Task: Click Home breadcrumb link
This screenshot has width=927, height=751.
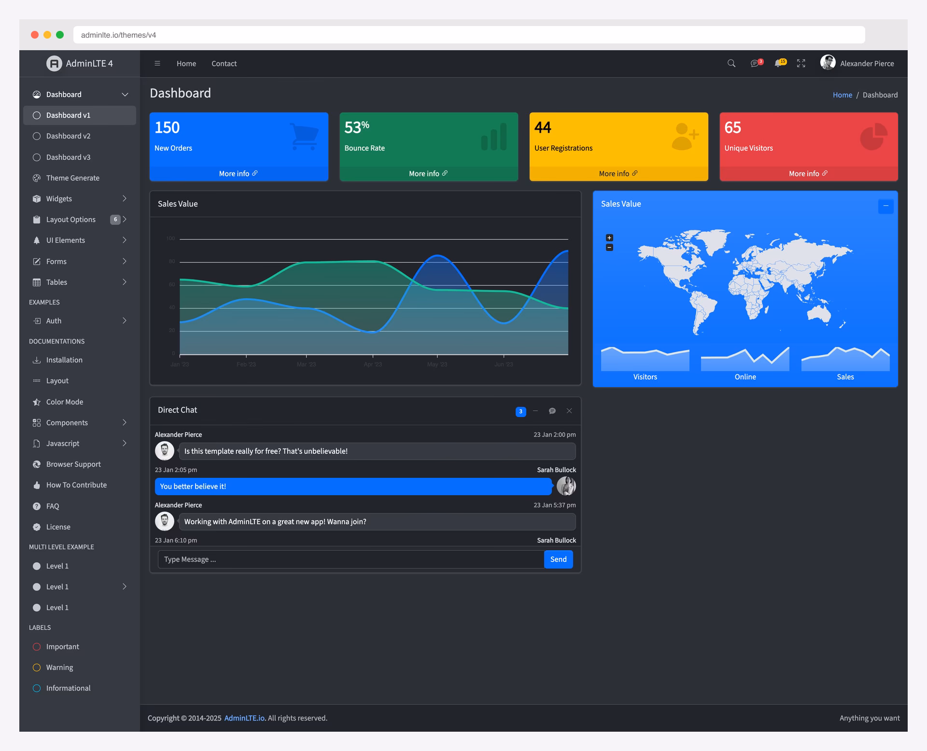Action: (x=843, y=95)
